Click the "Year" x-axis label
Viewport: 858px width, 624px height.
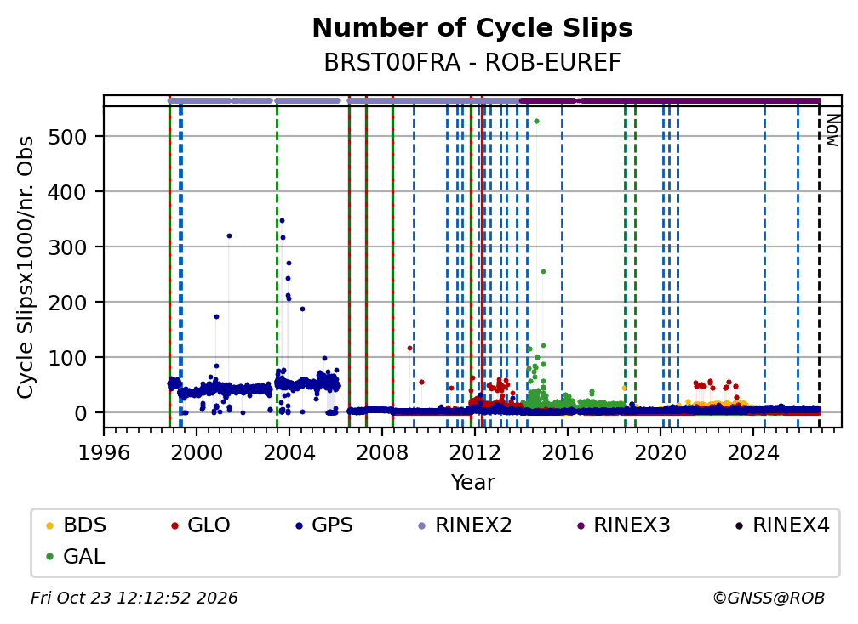point(472,483)
